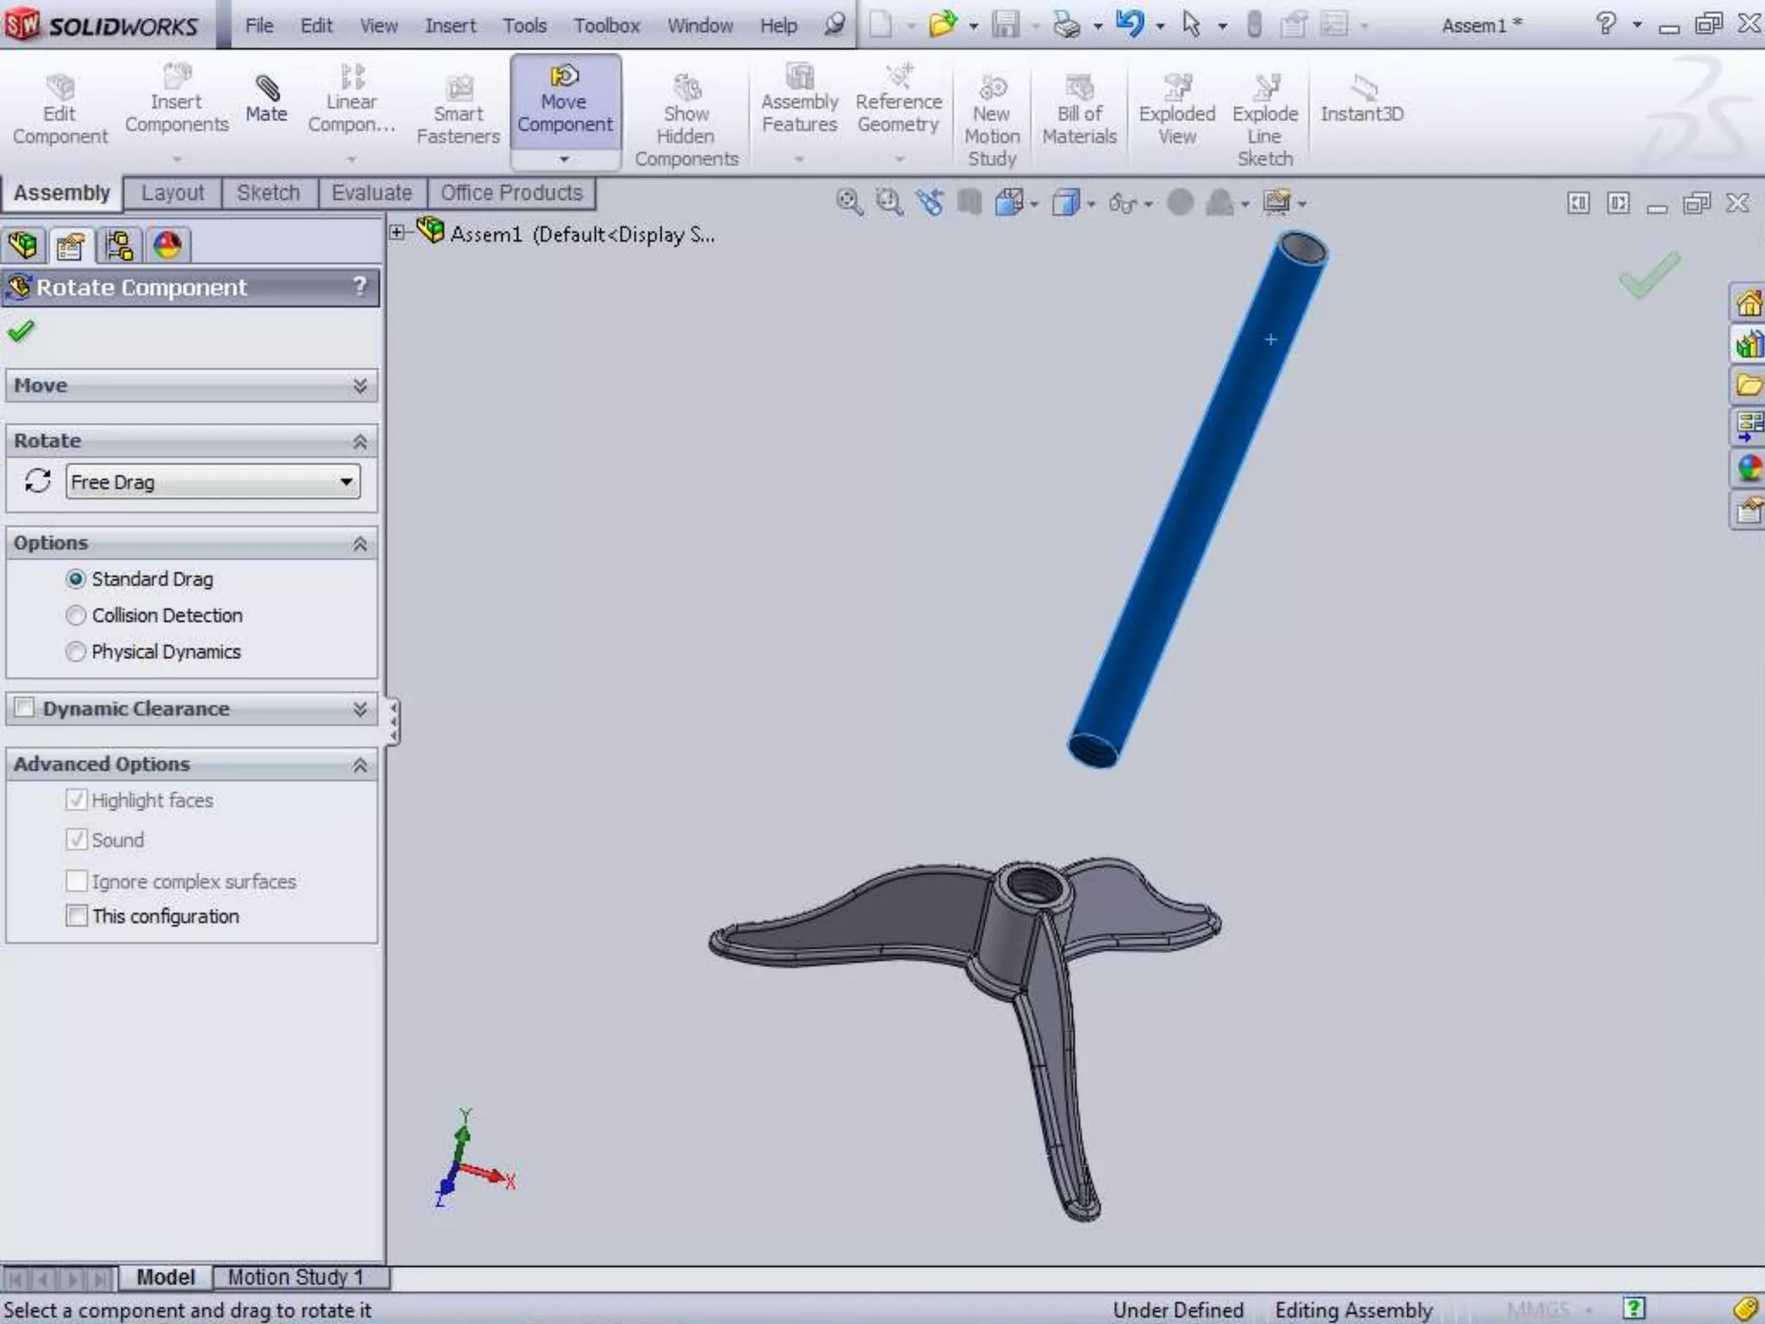Expand the Move section
This screenshot has width=1765, height=1324.
359,385
